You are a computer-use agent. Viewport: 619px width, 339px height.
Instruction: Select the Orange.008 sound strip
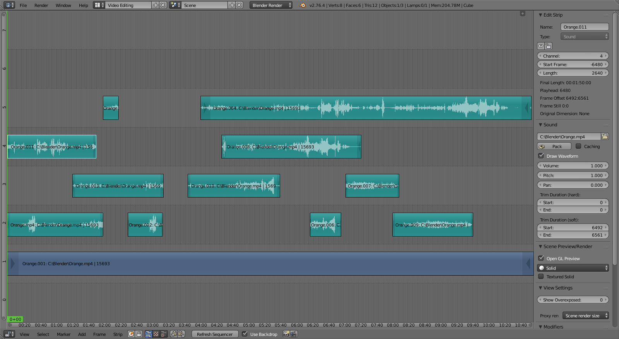pos(291,147)
